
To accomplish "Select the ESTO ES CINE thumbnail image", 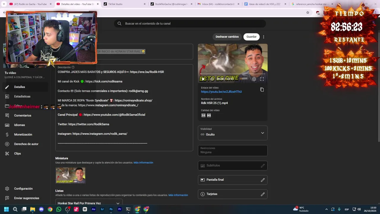I will (x=71, y=175).
